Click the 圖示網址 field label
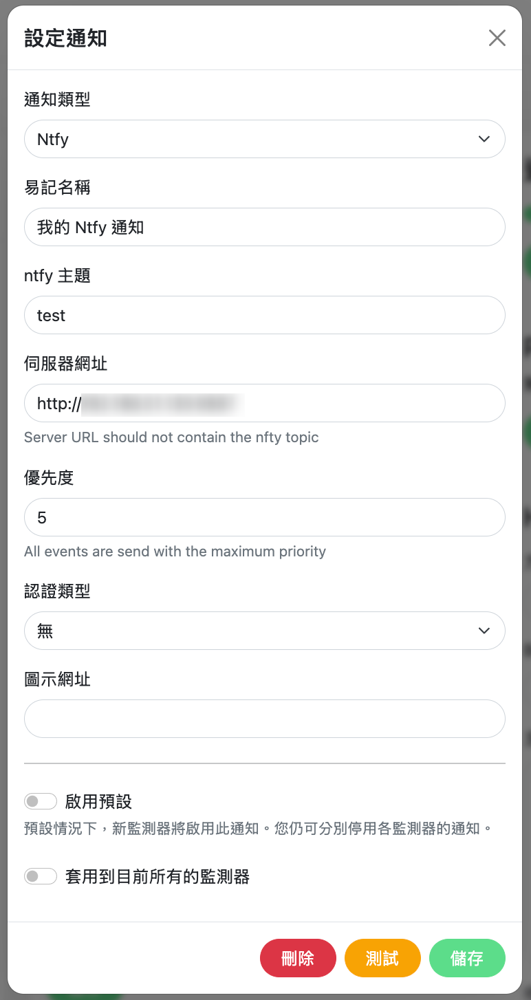 pyautogui.click(x=57, y=680)
